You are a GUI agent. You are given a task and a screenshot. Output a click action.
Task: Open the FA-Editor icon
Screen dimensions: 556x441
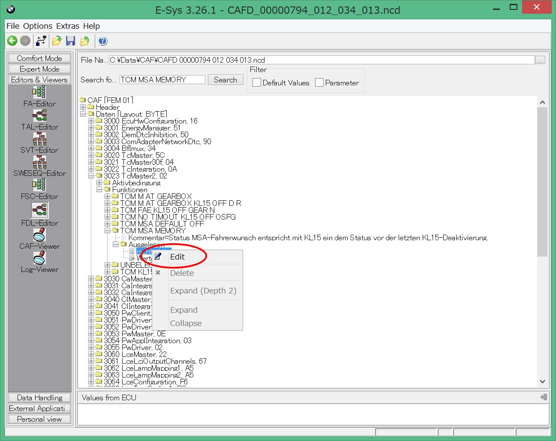point(39,92)
